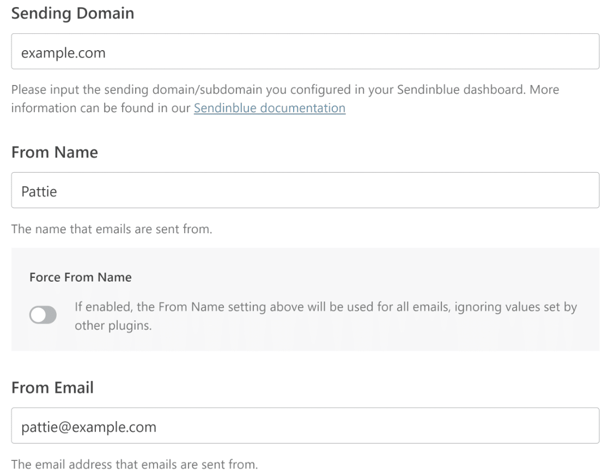Viewport: 608px width, 474px height.
Task: Click the From Email heading
Action: pos(53,387)
